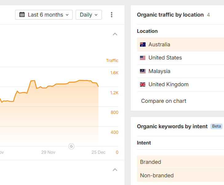Open the three-dot more options menu
224x185 pixels.
coord(112,15)
